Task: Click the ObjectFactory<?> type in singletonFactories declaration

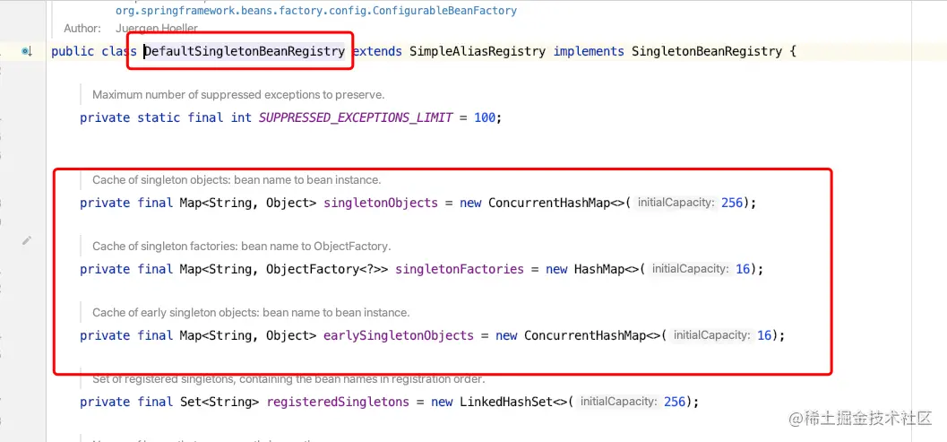Action: (x=323, y=270)
